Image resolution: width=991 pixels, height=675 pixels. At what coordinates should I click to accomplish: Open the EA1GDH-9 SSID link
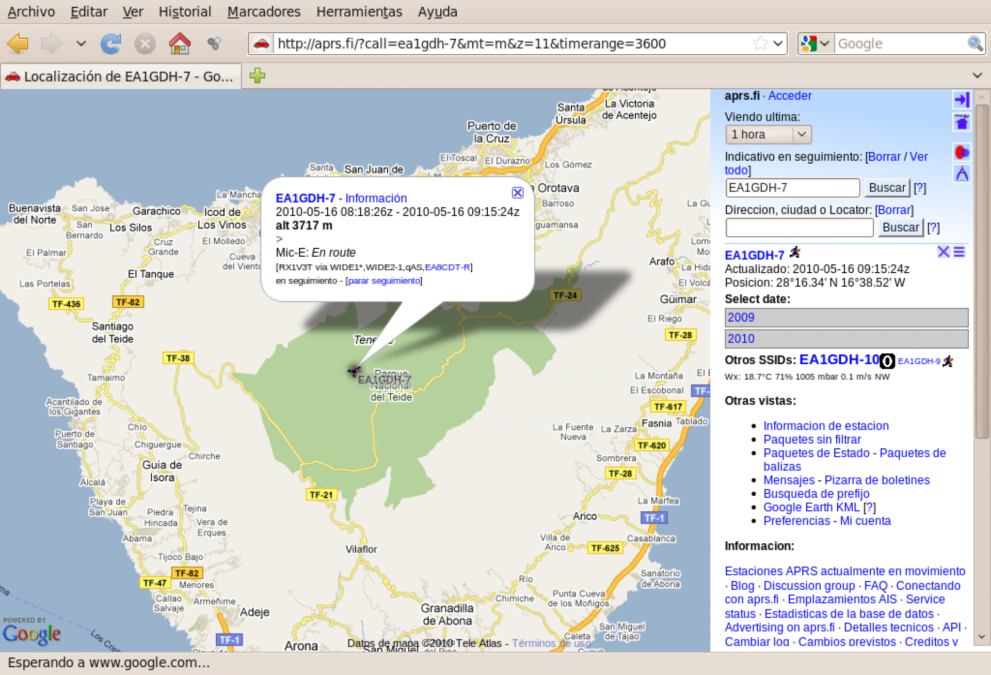[x=919, y=361]
